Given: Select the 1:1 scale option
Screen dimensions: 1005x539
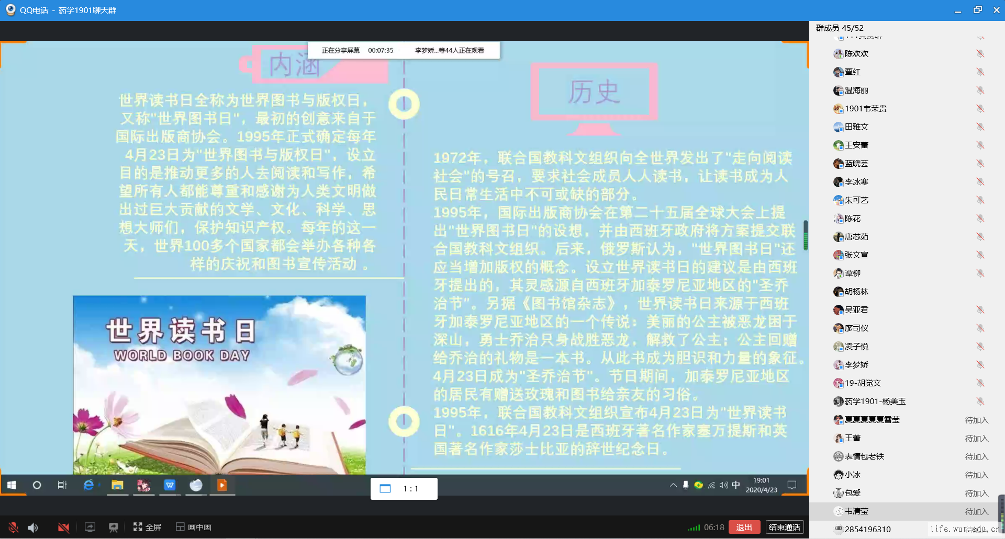Looking at the screenshot, I should tap(404, 489).
